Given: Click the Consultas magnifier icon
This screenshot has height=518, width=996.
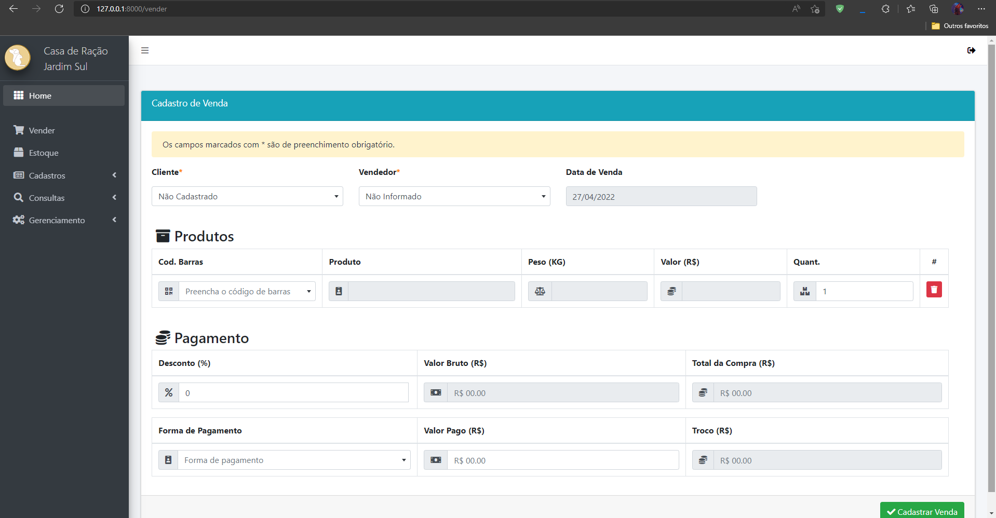Looking at the screenshot, I should (19, 197).
